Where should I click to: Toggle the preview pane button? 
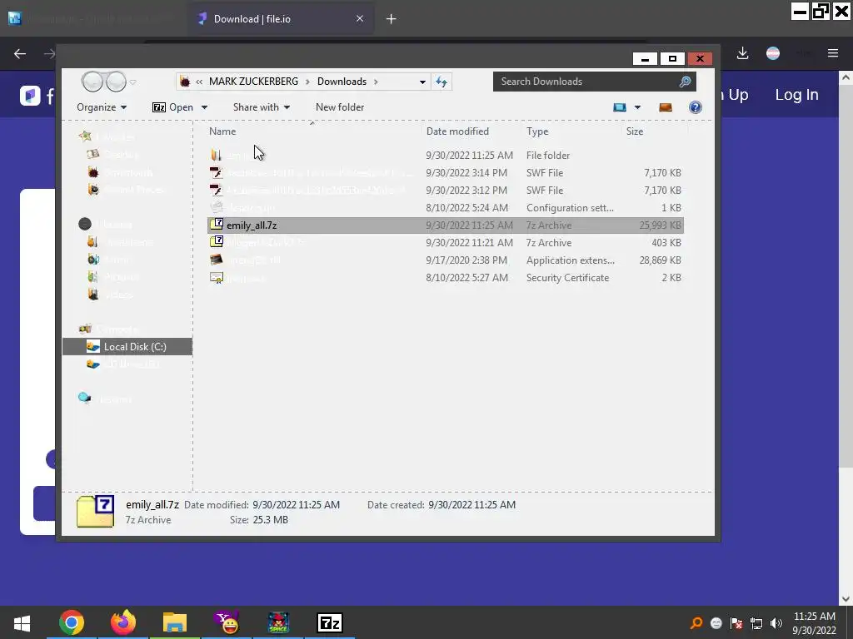[x=666, y=107]
